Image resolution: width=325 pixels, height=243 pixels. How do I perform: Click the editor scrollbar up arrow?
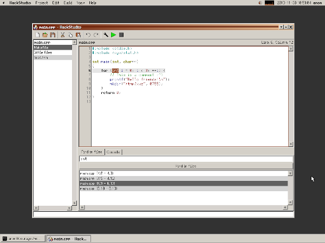(x=291, y=49)
